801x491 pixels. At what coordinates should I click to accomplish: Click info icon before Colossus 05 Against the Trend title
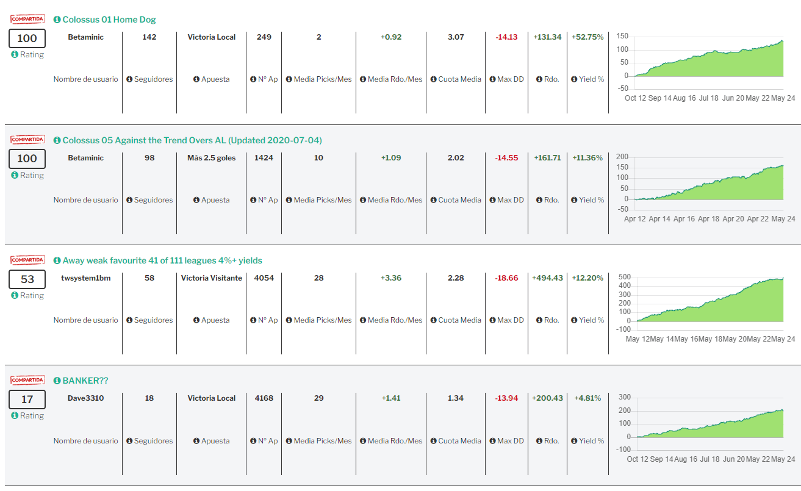point(57,140)
